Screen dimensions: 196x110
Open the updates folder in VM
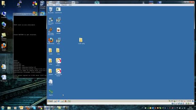(51, 72)
